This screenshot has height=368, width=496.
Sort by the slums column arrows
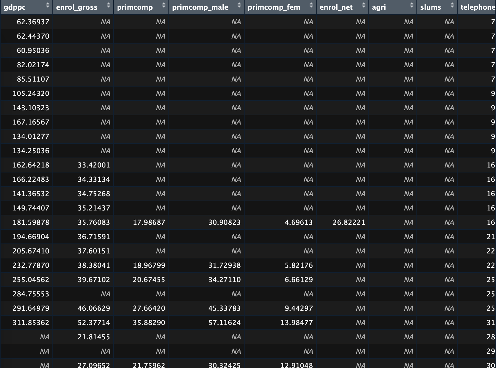(452, 5)
